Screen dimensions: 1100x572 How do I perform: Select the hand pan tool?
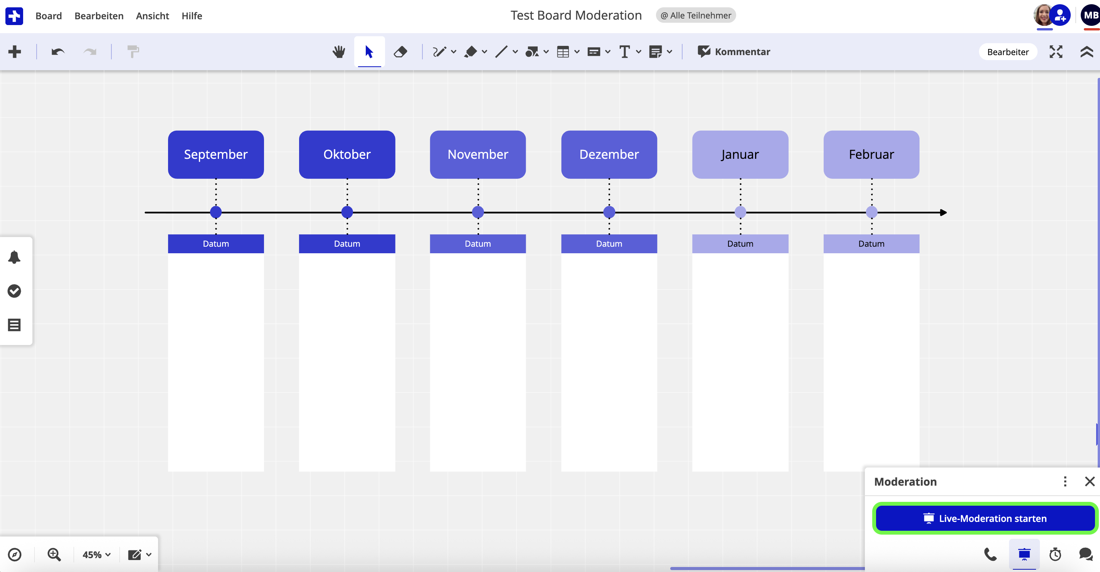339,52
